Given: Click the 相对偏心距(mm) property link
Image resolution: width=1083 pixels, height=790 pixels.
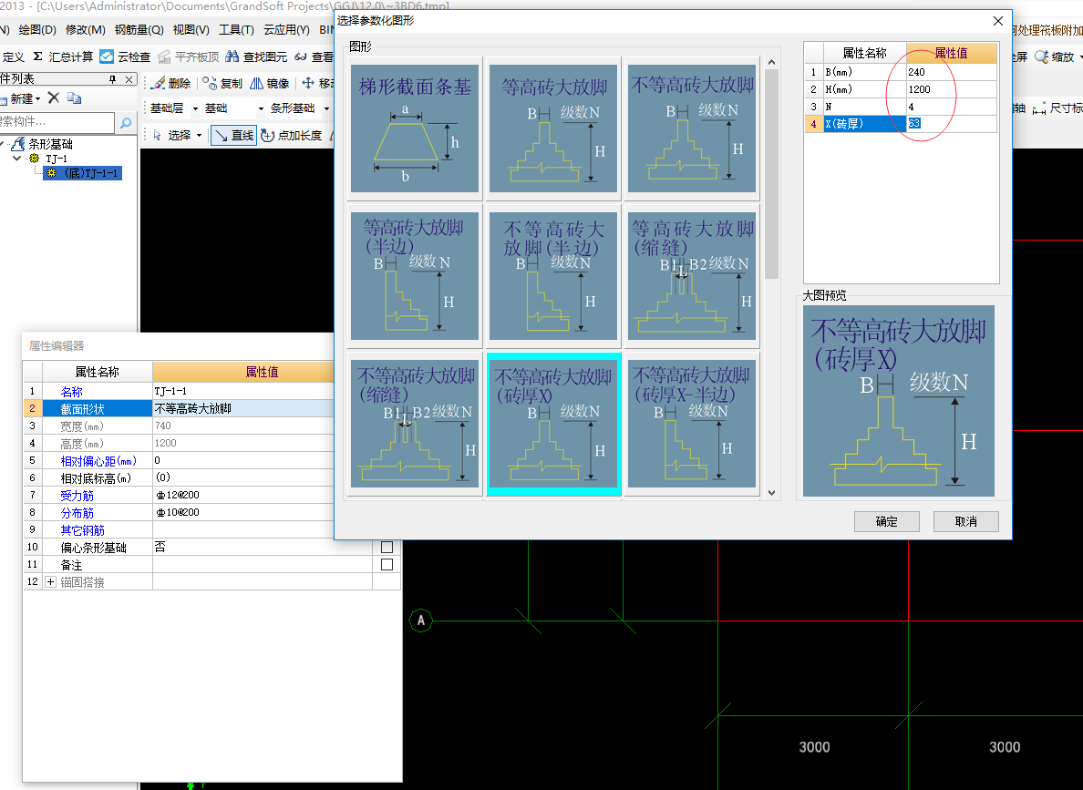Looking at the screenshot, I should [x=98, y=460].
